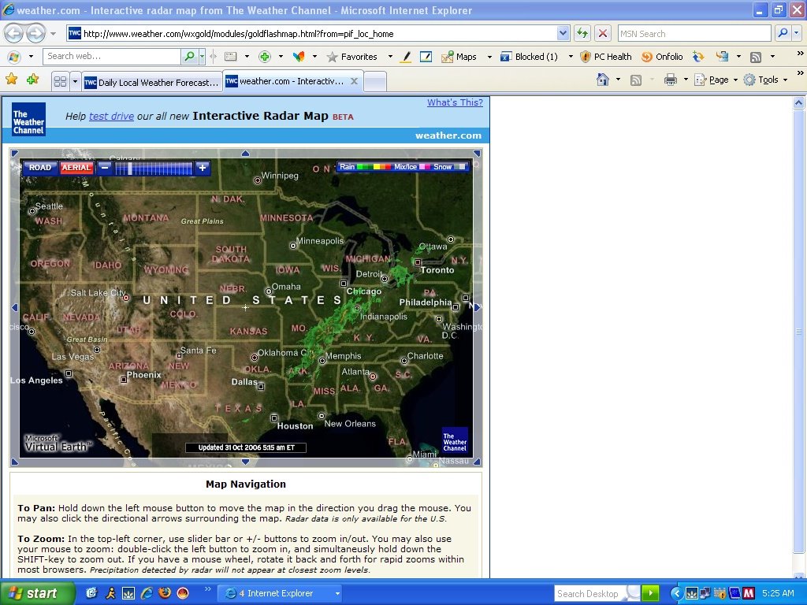Pan map north with top arrow
The image size is (807, 605).
[246, 153]
